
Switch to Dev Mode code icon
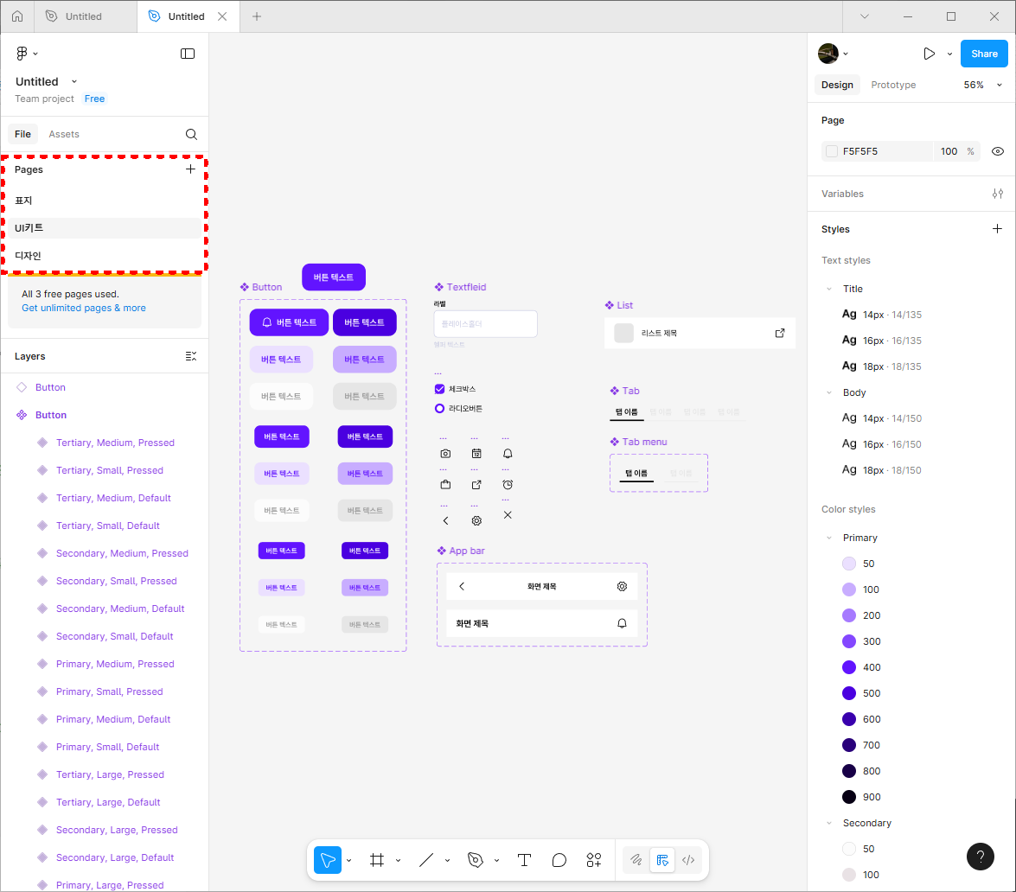click(688, 860)
